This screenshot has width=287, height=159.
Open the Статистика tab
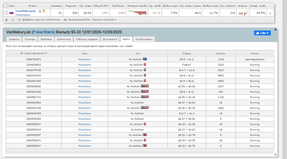tap(64, 39)
